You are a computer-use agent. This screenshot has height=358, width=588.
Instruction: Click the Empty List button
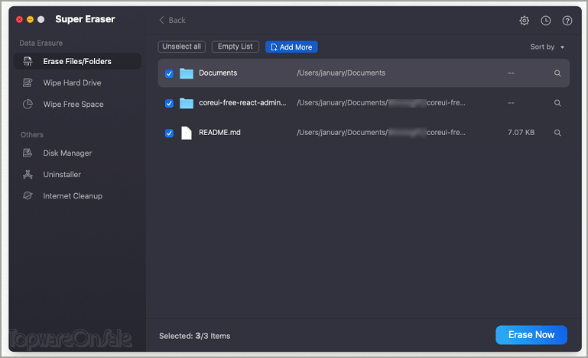coord(236,47)
